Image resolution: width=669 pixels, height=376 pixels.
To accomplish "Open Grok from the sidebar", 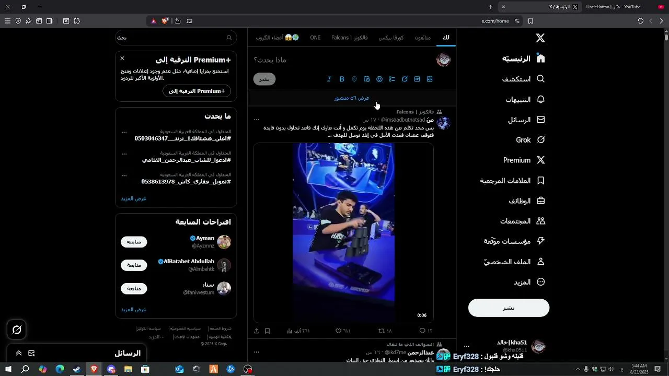I will tap(530, 140).
